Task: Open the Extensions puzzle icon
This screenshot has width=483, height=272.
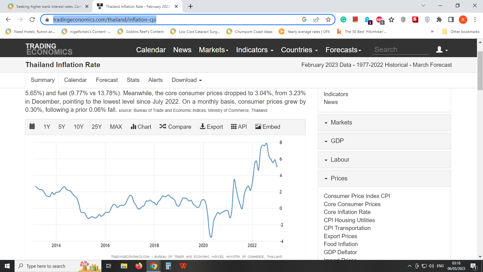Action: click(x=439, y=20)
